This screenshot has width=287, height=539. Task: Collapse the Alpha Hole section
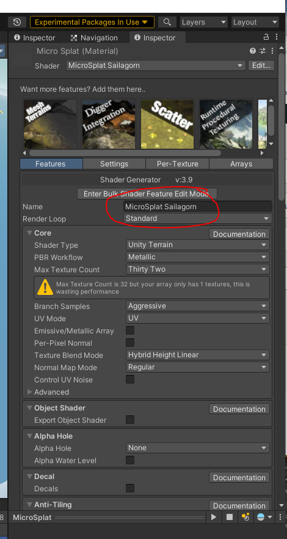click(29, 436)
